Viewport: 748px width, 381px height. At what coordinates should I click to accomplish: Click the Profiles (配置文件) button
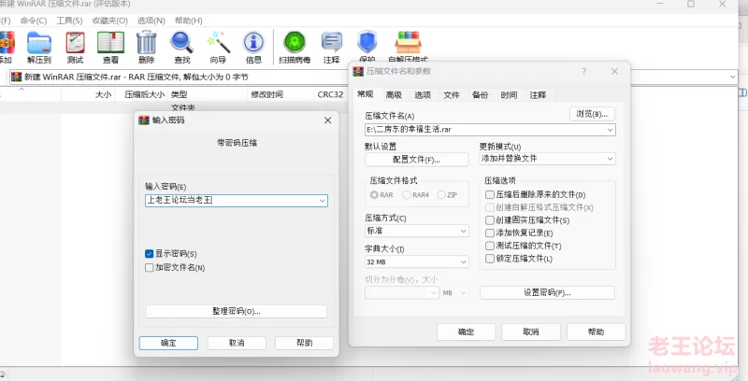(416, 160)
